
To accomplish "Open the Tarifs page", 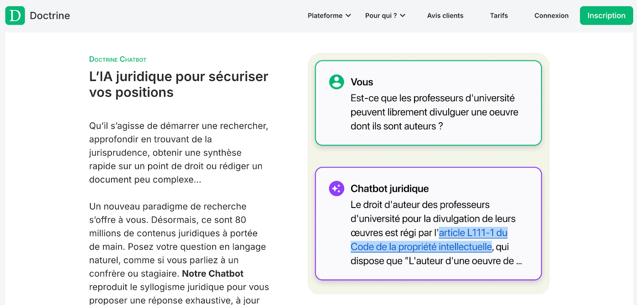I will (x=499, y=16).
